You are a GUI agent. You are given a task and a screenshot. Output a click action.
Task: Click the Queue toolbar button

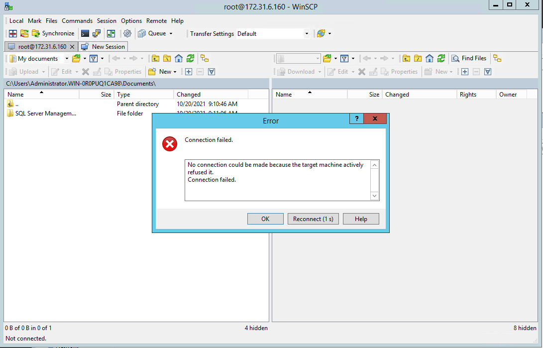(x=152, y=33)
